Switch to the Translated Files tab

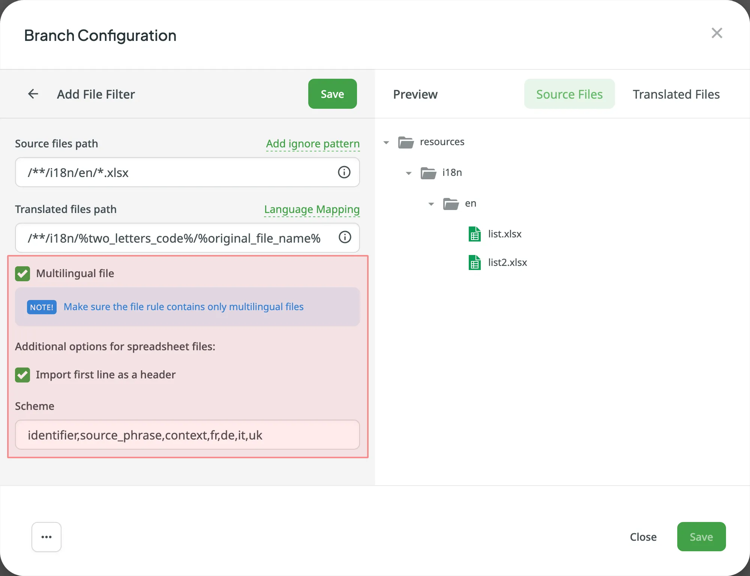coord(676,94)
